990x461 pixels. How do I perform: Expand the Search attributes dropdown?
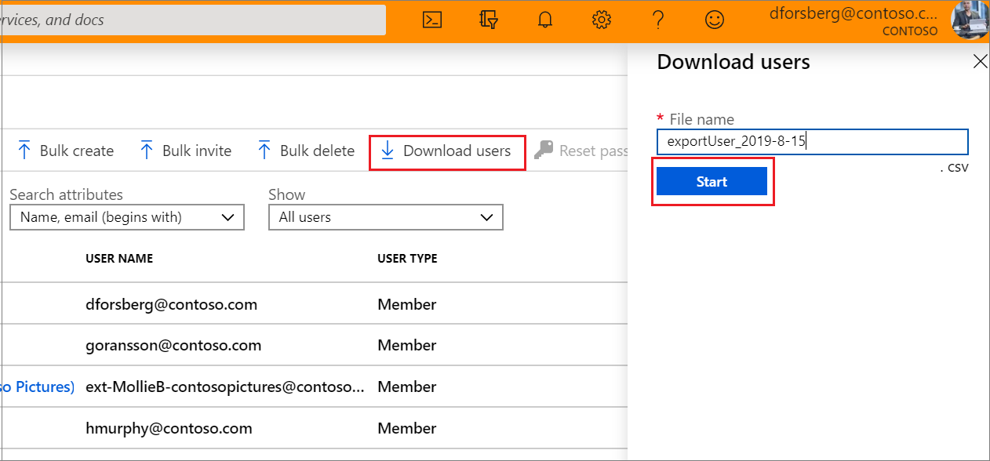click(x=126, y=217)
